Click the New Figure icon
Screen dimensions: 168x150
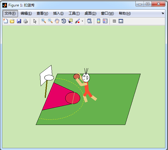pyautogui.click(x=6, y=21)
